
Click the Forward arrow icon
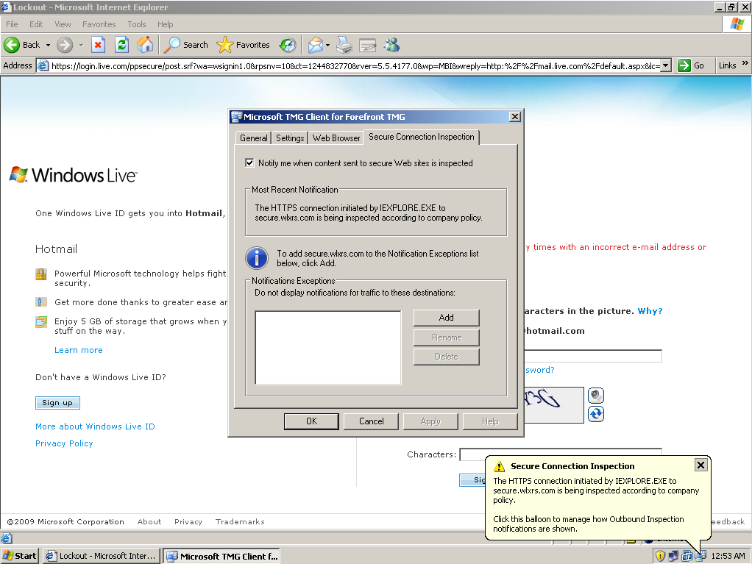pos(64,45)
